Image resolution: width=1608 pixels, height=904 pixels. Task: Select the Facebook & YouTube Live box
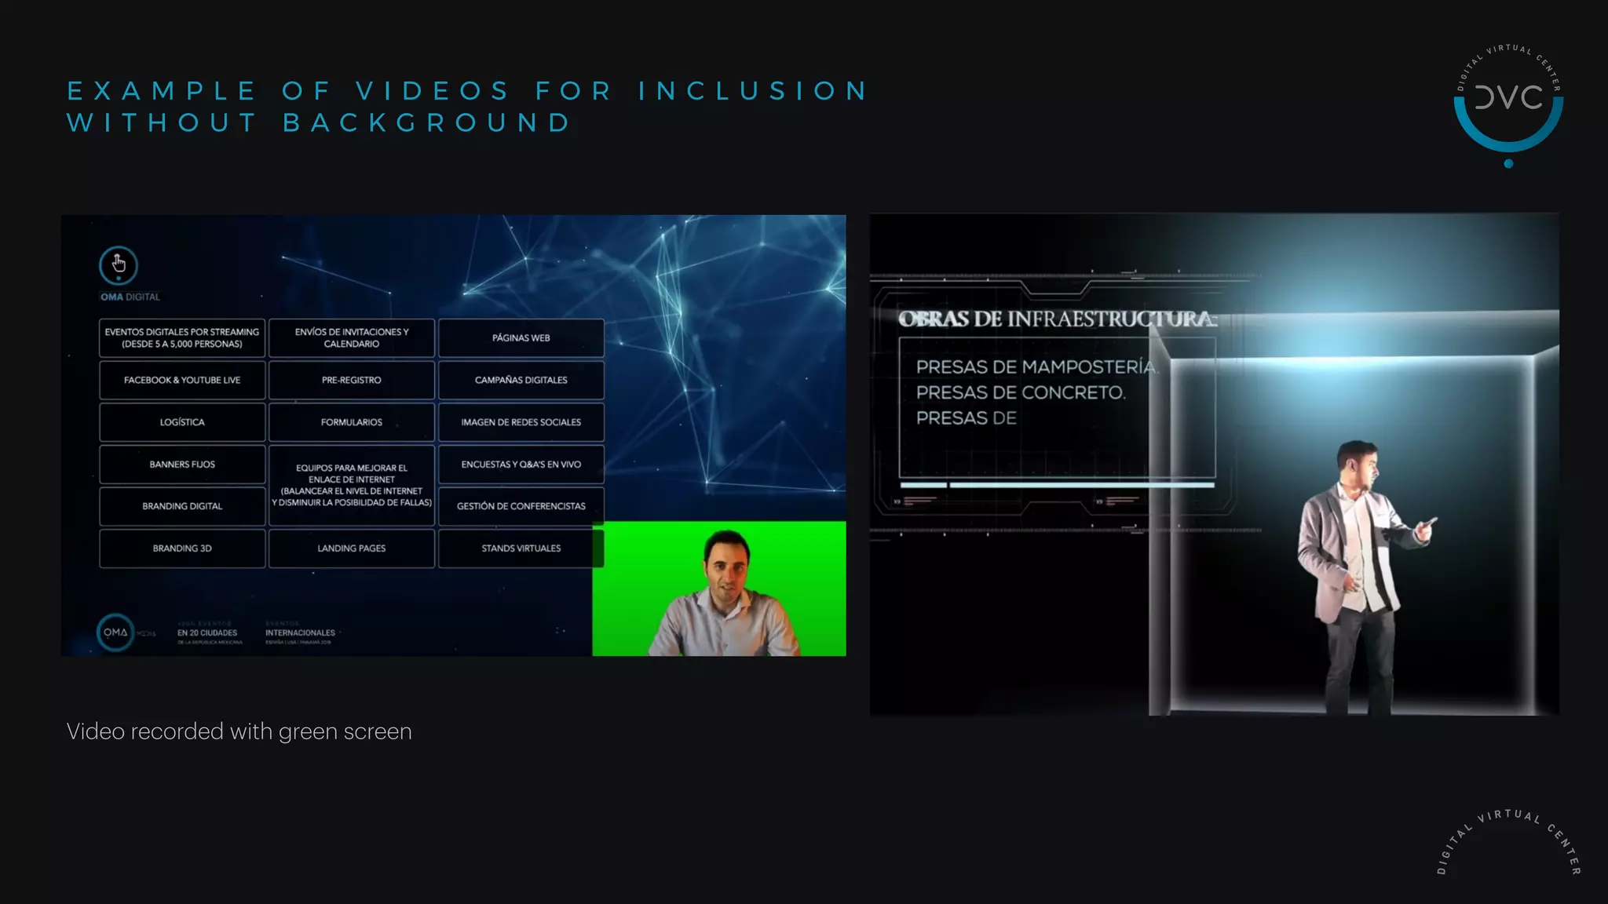coord(182,380)
